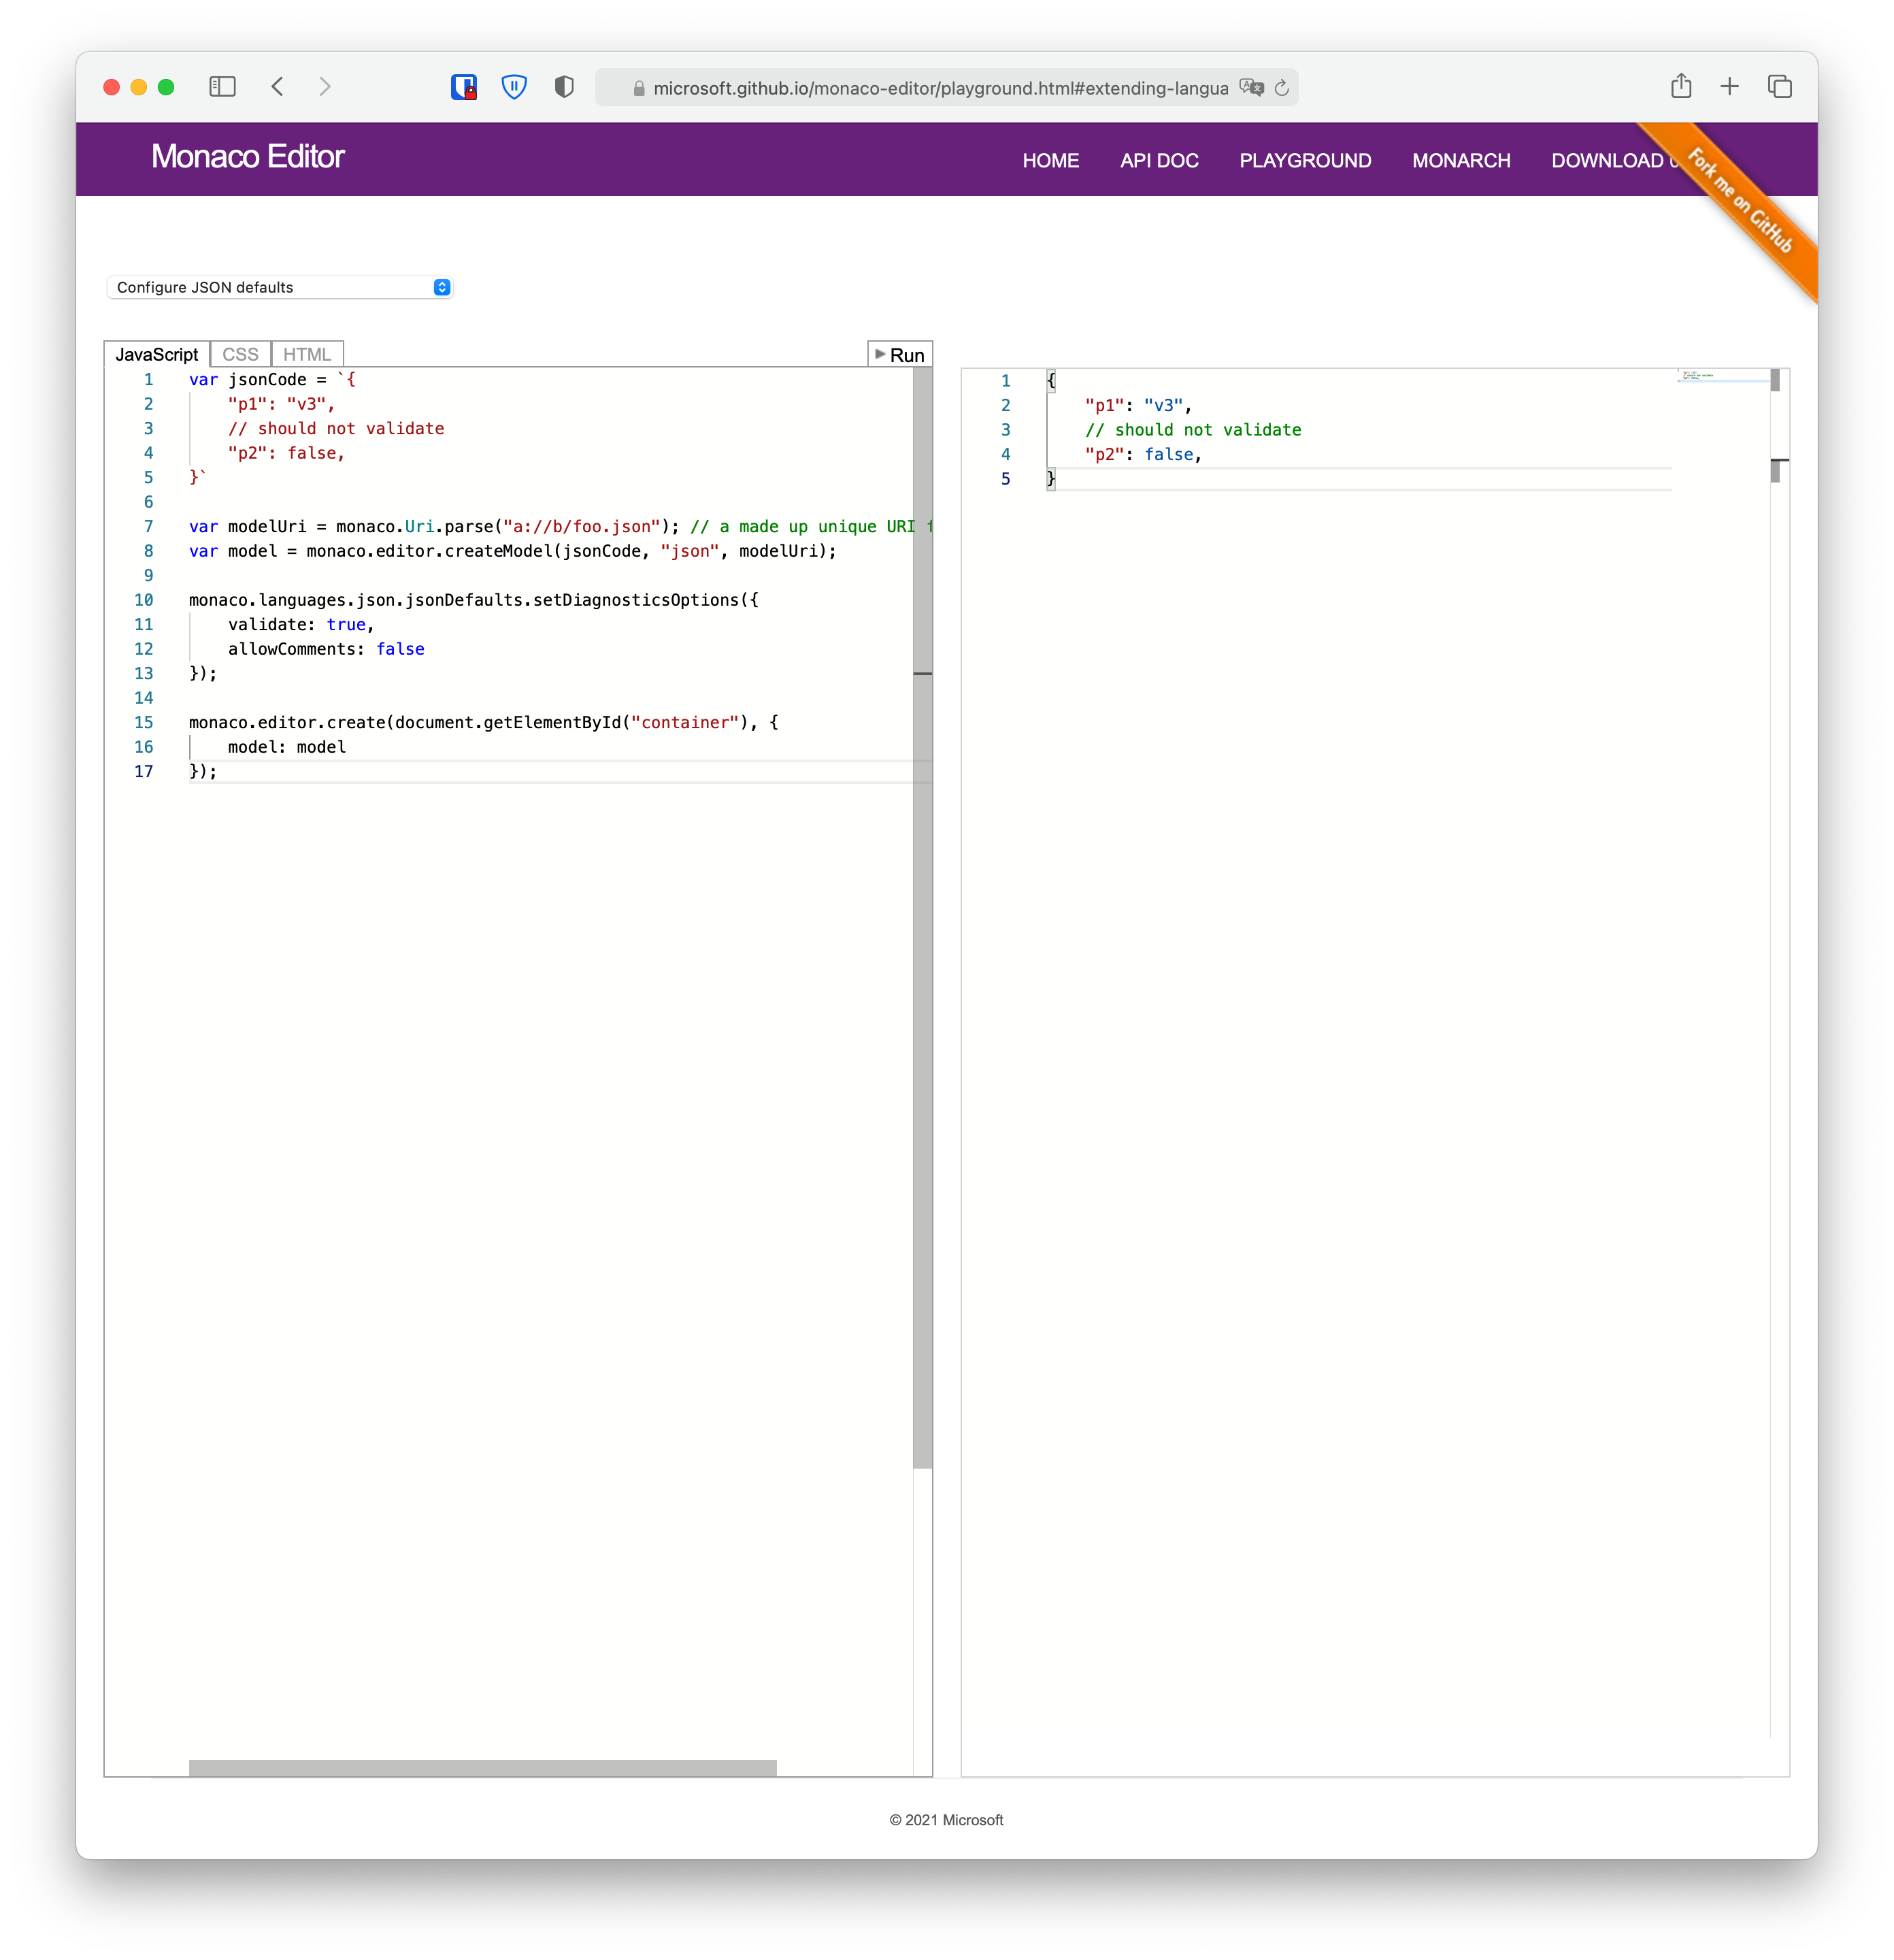Open the privacy report shield icon
Screen dimensions: 1894x1960
(564, 87)
